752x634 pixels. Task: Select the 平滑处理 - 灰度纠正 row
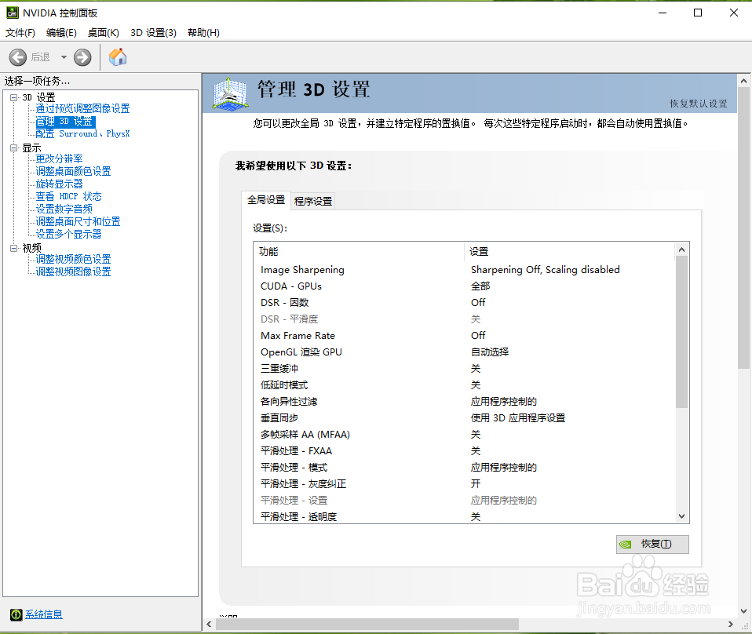coord(464,484)
